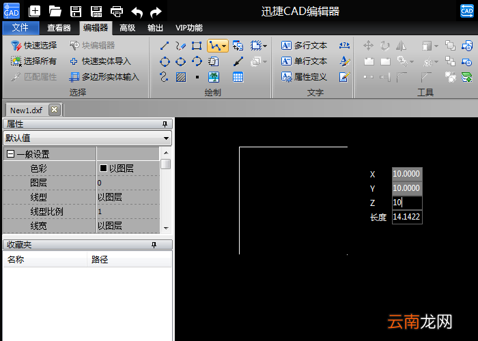Image resolution: width=478 pixels, height=341 pixels.
Task: Click the blue CAD icon at top right
Action: point(466,12)
